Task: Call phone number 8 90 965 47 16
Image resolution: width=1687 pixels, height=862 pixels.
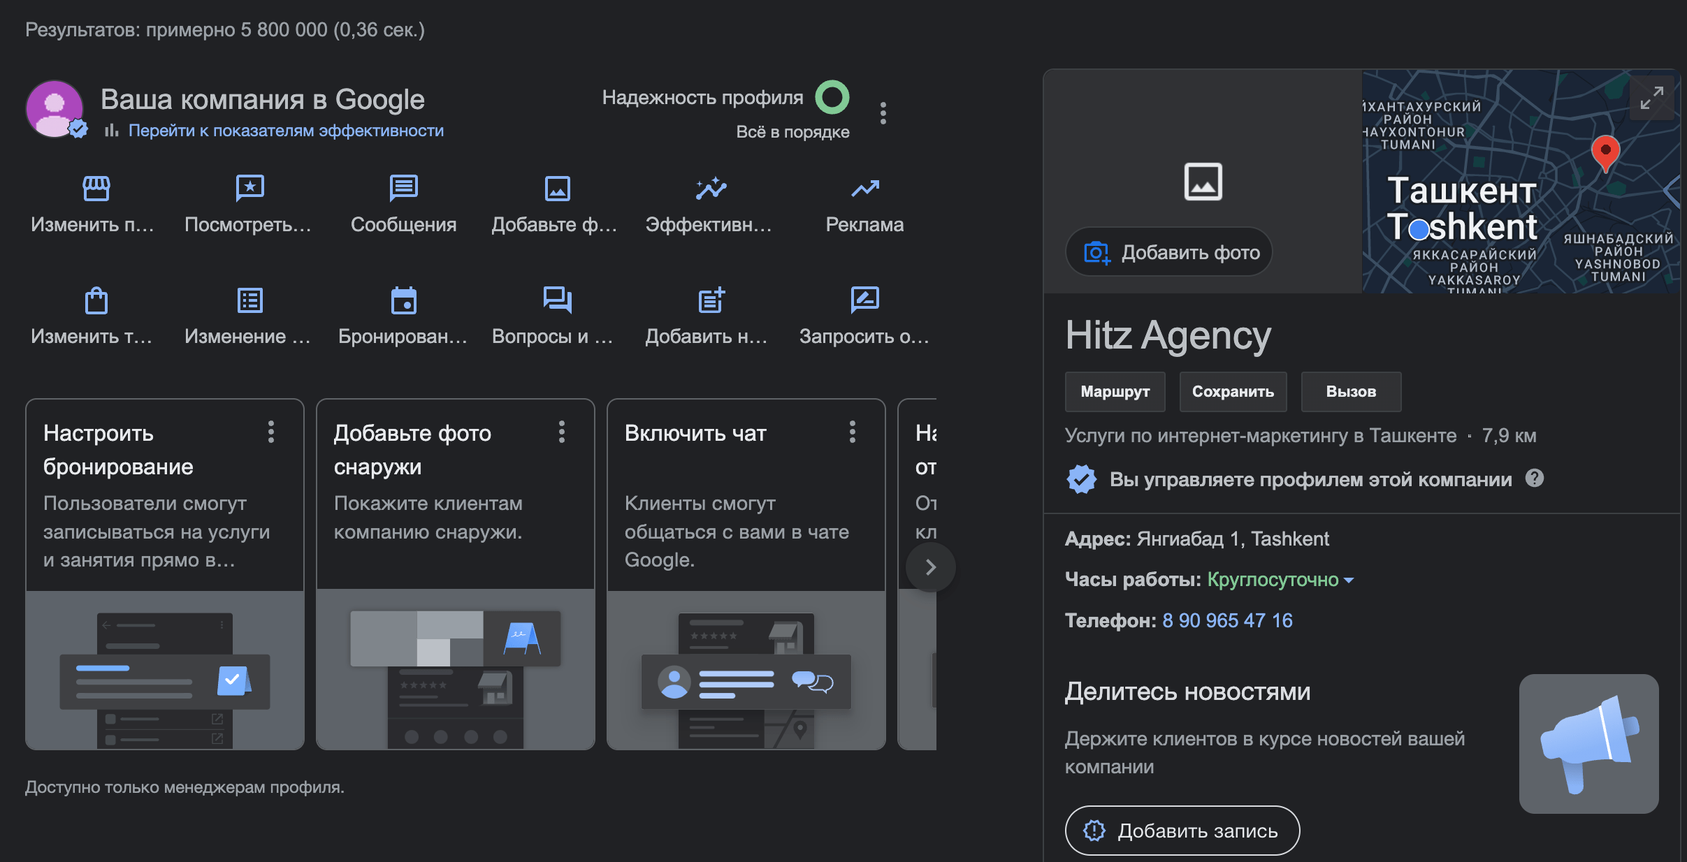Action: point(1227,620)
